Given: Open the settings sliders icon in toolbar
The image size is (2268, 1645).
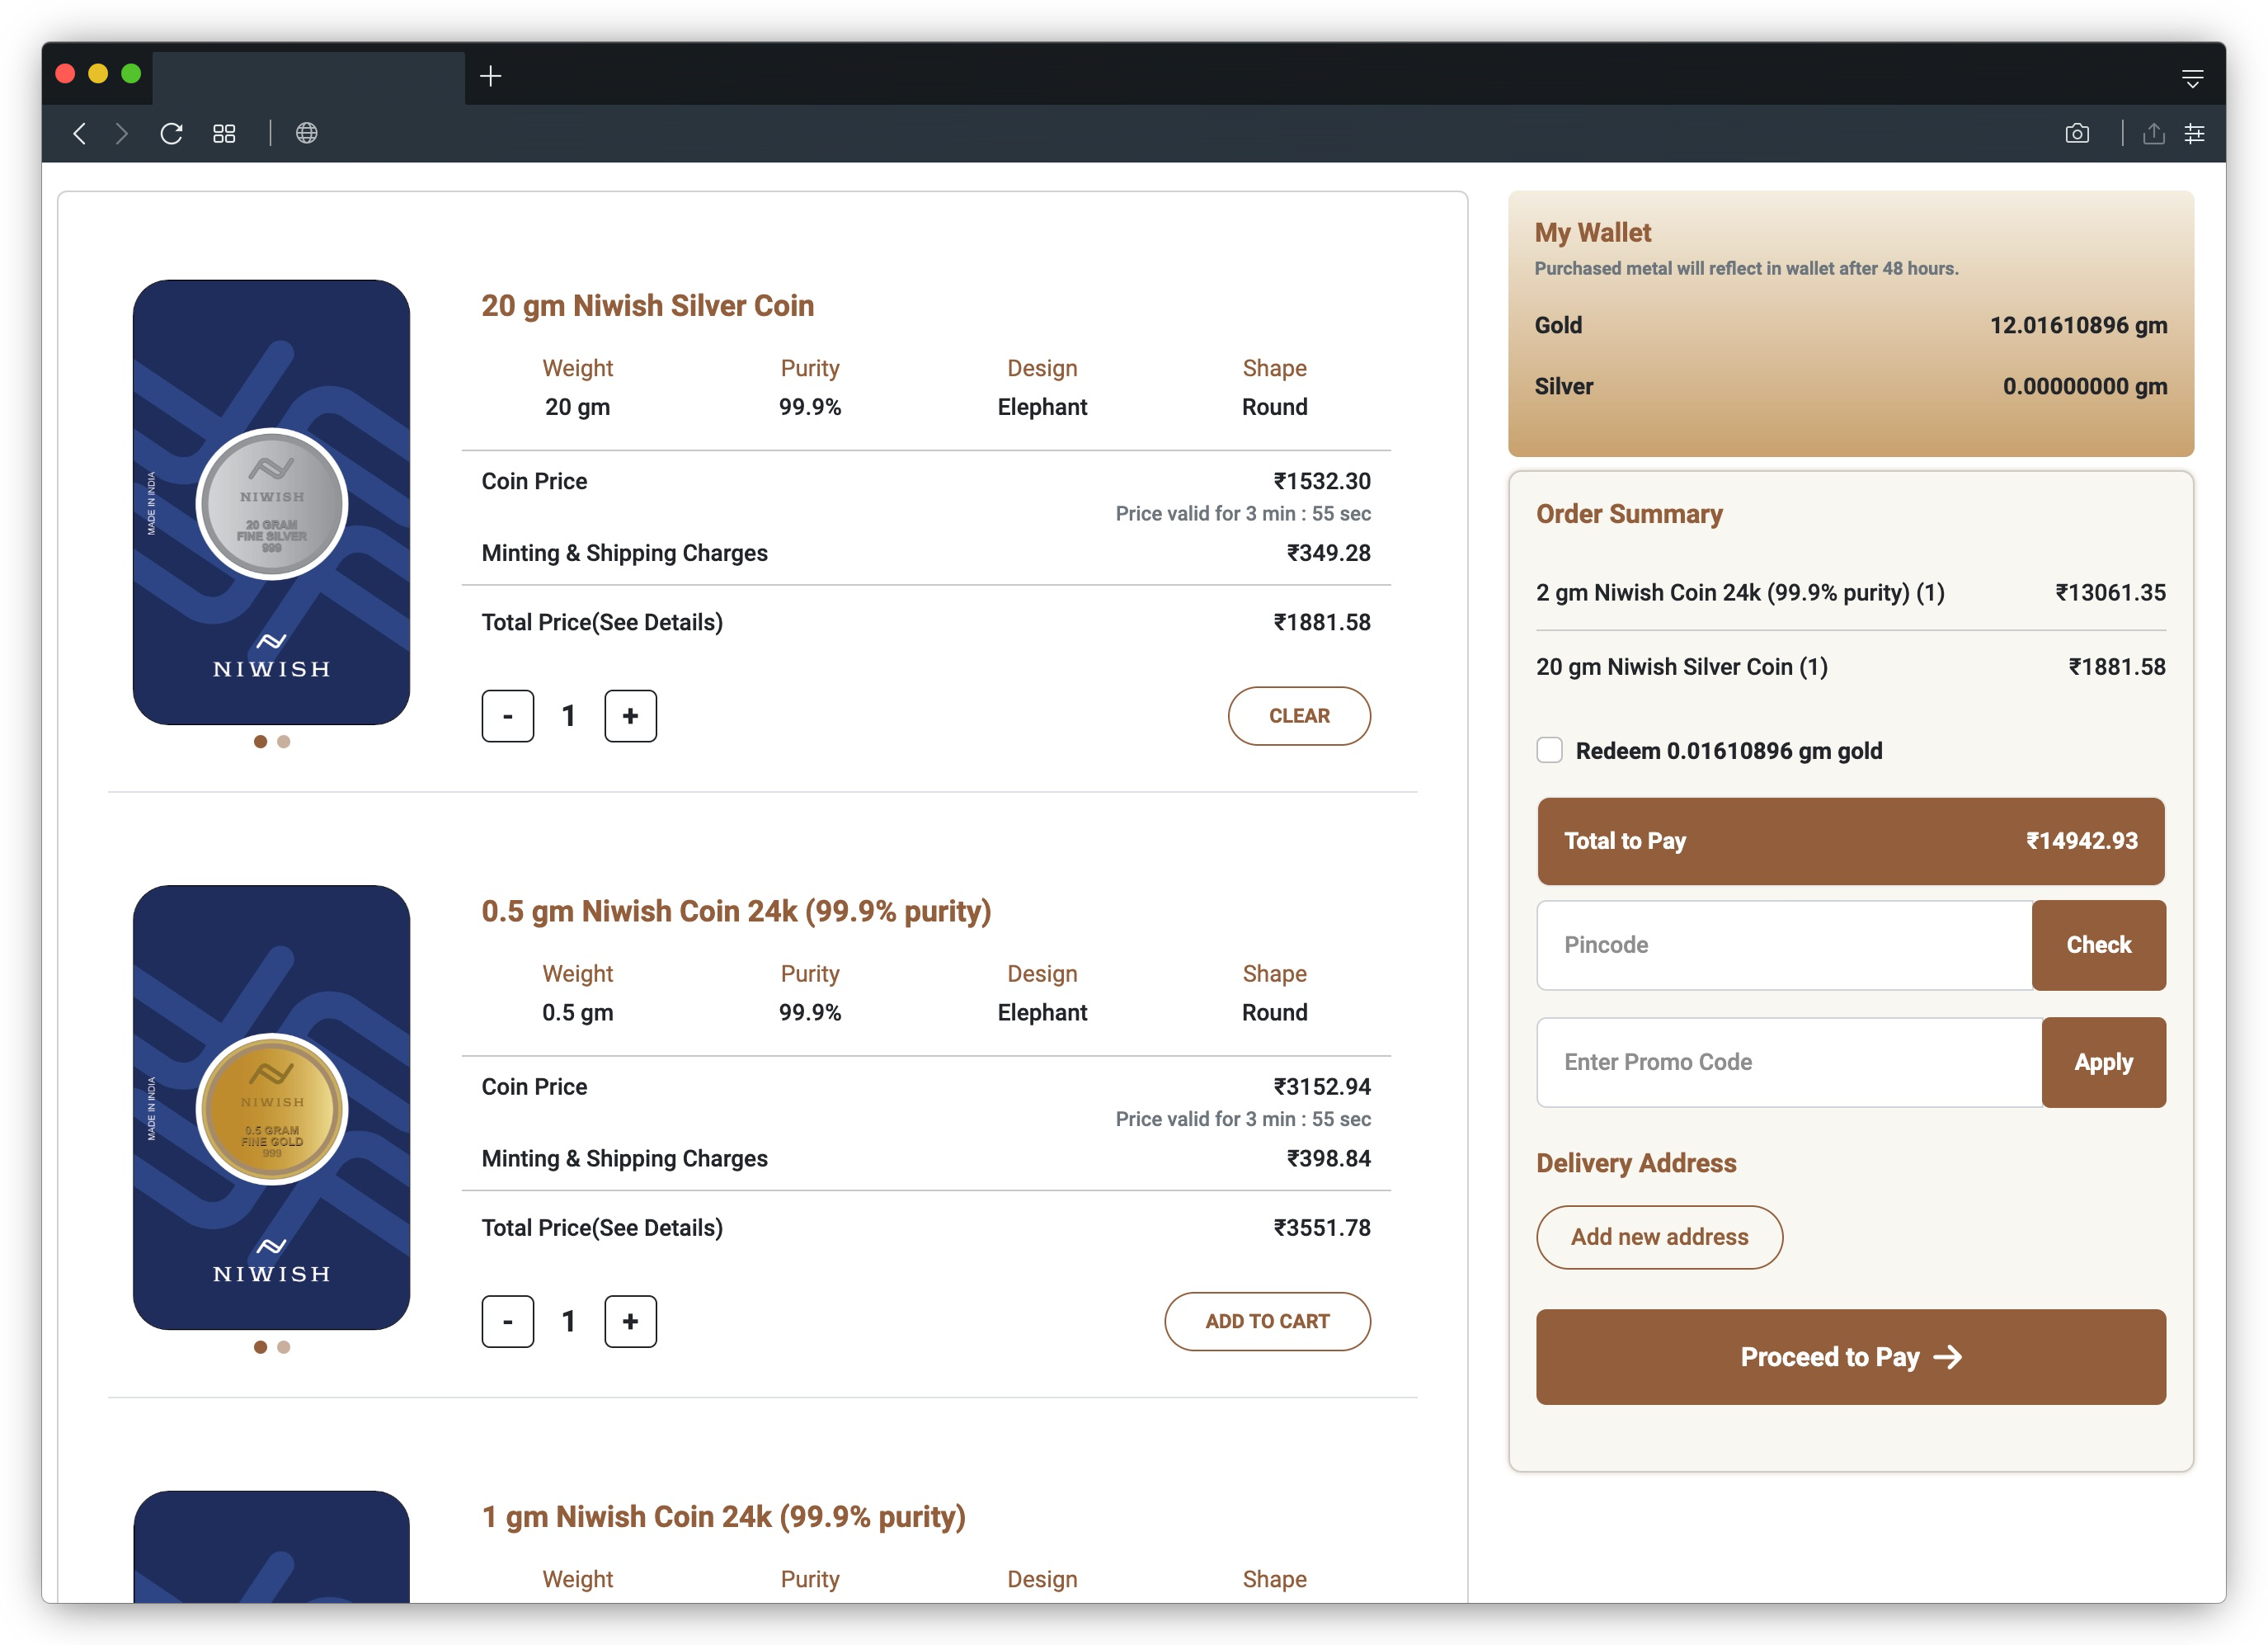Looking at the screenshot, I should 2194,133.
